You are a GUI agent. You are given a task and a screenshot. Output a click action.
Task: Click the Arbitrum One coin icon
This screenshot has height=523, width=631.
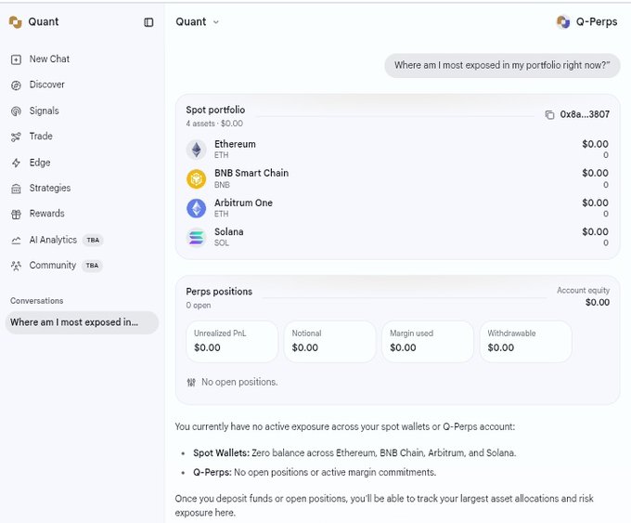click(197, 208)
